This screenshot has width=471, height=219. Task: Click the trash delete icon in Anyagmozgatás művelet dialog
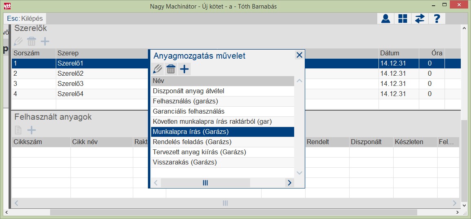tap(171, 69)
